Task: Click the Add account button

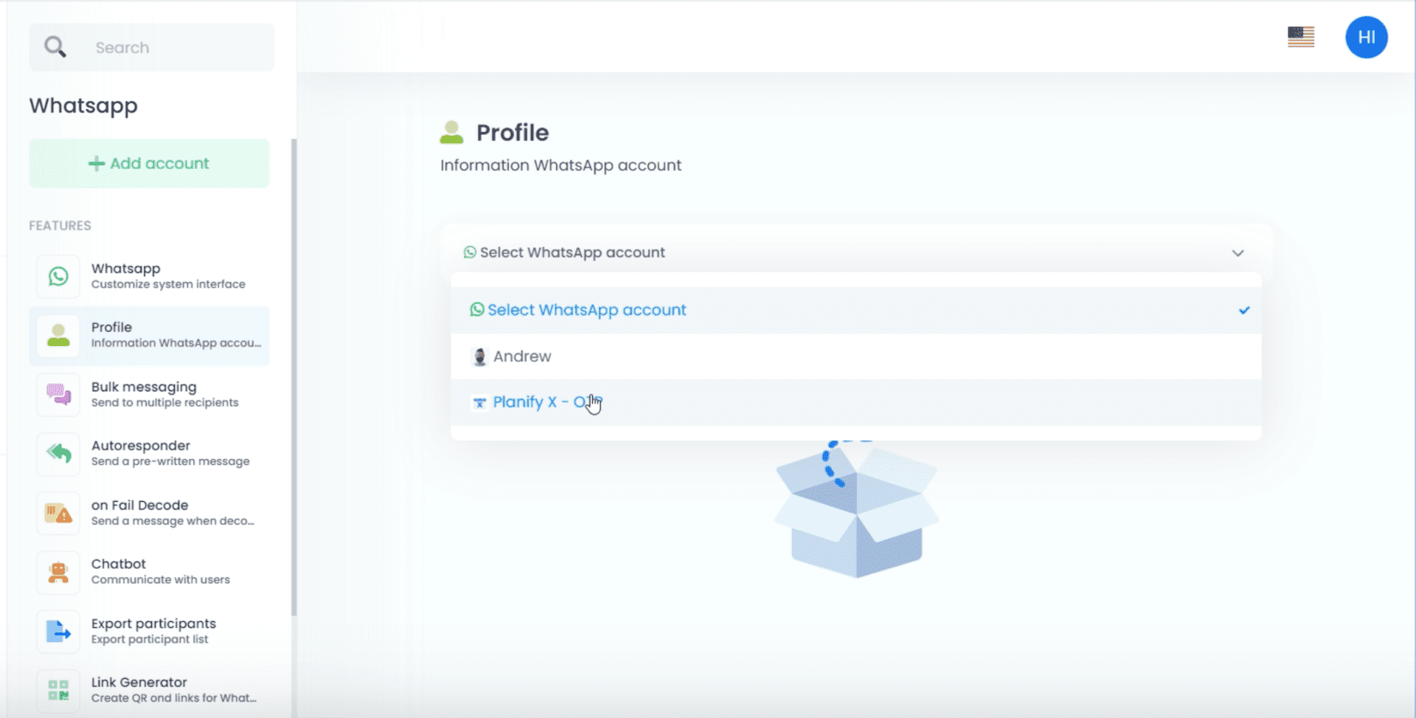Action: [149, 164]
